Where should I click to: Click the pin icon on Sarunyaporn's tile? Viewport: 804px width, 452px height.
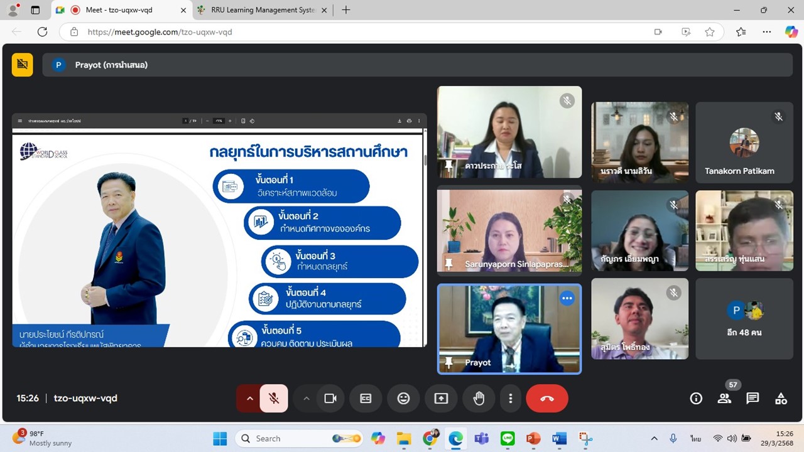(x=448, y=264)
